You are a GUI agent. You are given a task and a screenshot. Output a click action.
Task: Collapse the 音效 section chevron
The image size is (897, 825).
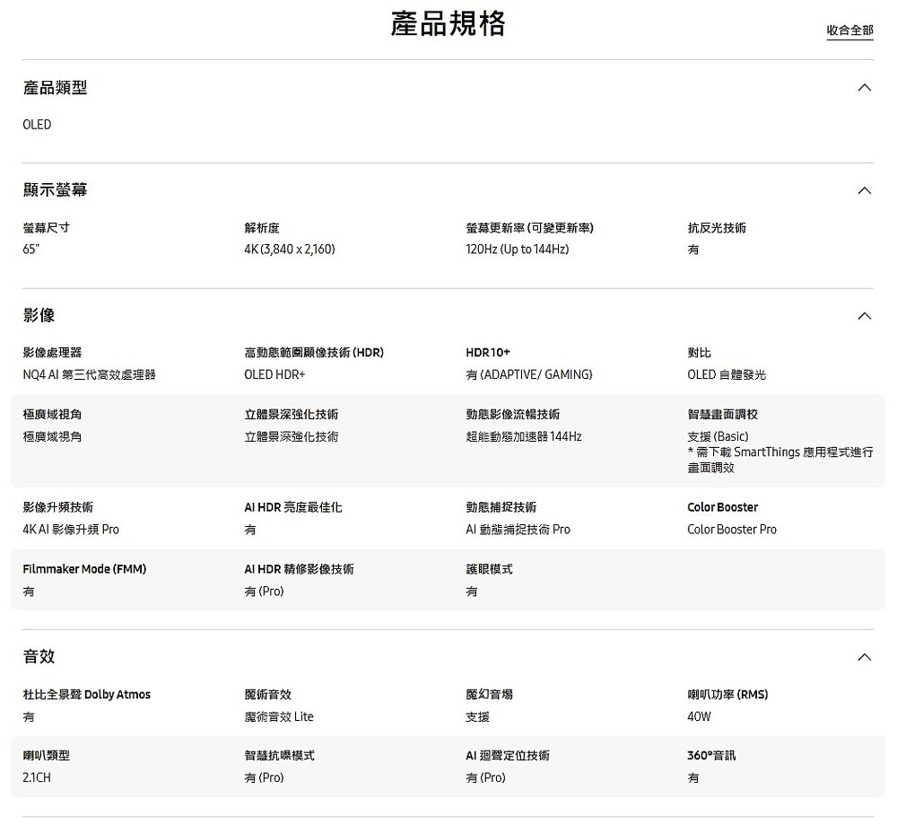(865, 657)
